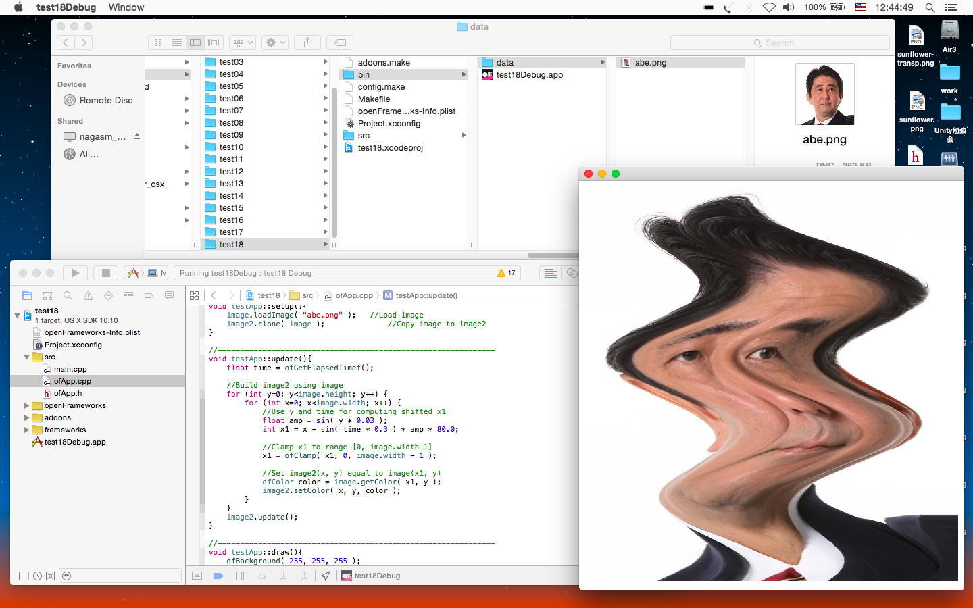The height and width of the screenshot is (608, 973).
Task: Click the Simulate Location arrow icon
Action: click(x=326, y=576)
